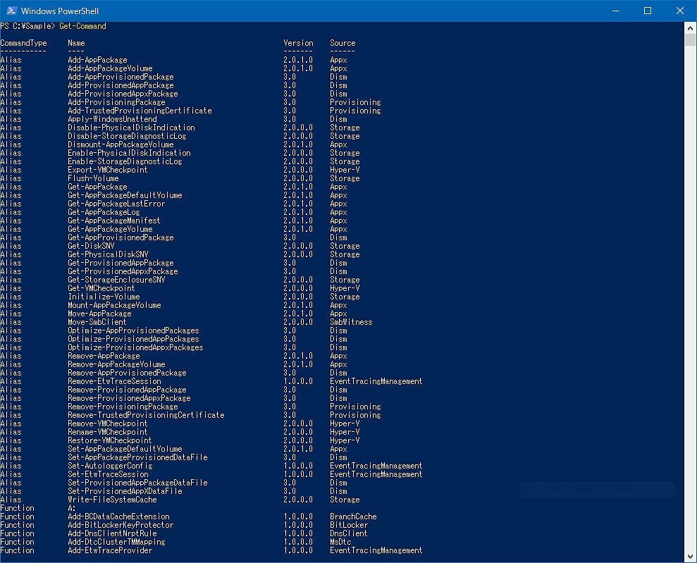Screen dimensions: 697x563
Task: Click the Remove-VMCheckpoint entry
Action: (x=108, y=423)
